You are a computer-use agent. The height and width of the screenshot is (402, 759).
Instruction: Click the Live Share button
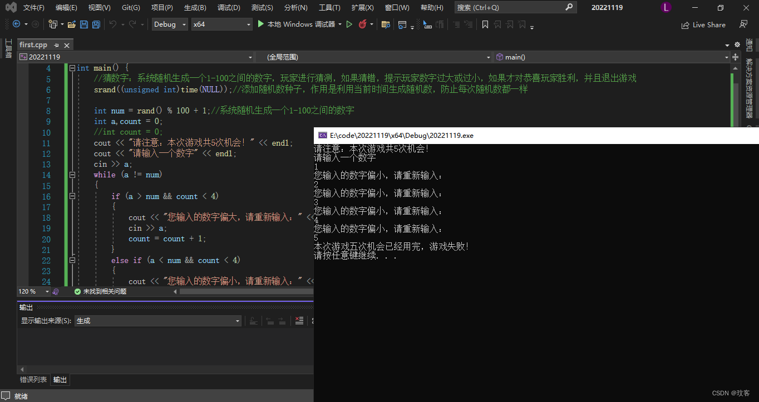[x=703, y=25]
